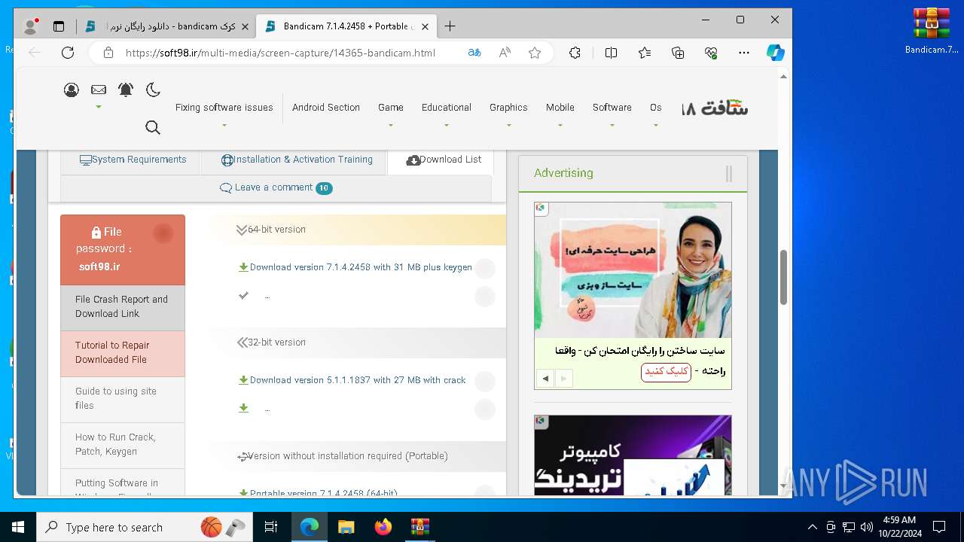Switch to System Requirements tab
The height and width of the screenshot is (542, 964).
pos(133,160)
